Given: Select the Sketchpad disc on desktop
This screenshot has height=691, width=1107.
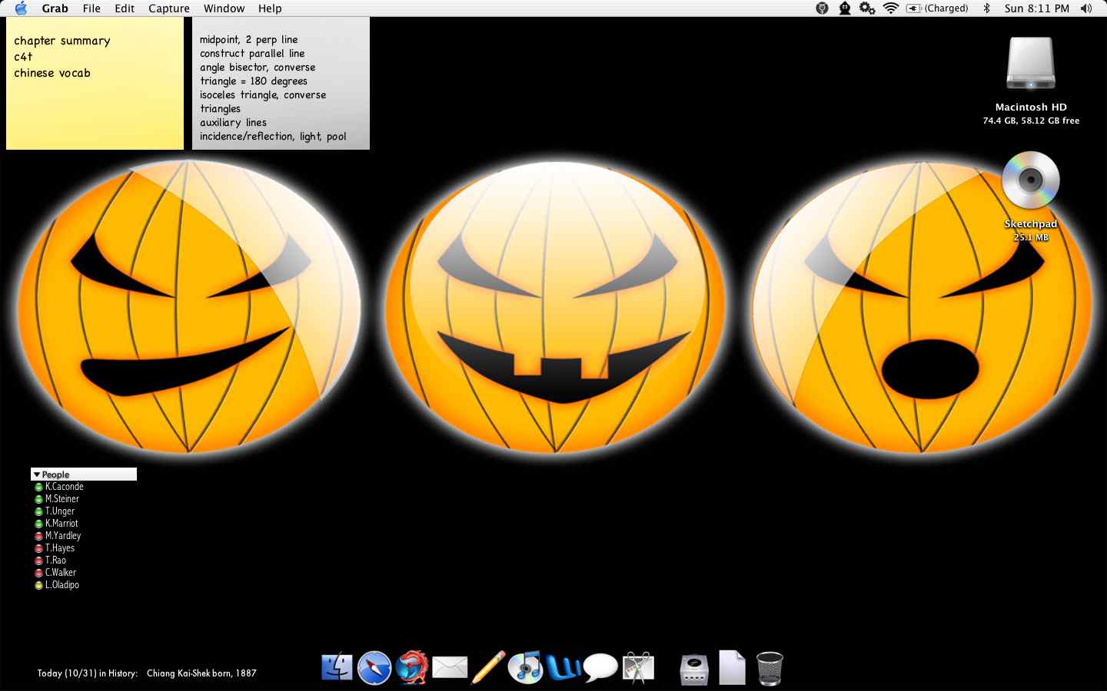Looking at the screenshot, I should 1030,181.
